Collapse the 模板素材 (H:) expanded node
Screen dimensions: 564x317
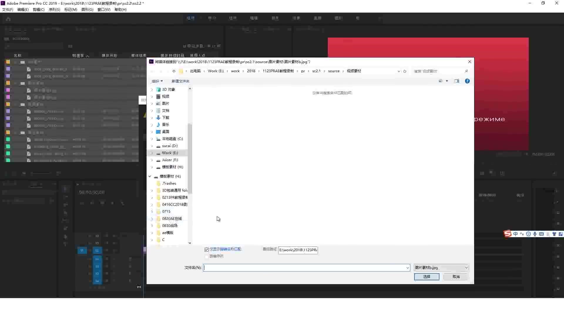pos(150,176)
